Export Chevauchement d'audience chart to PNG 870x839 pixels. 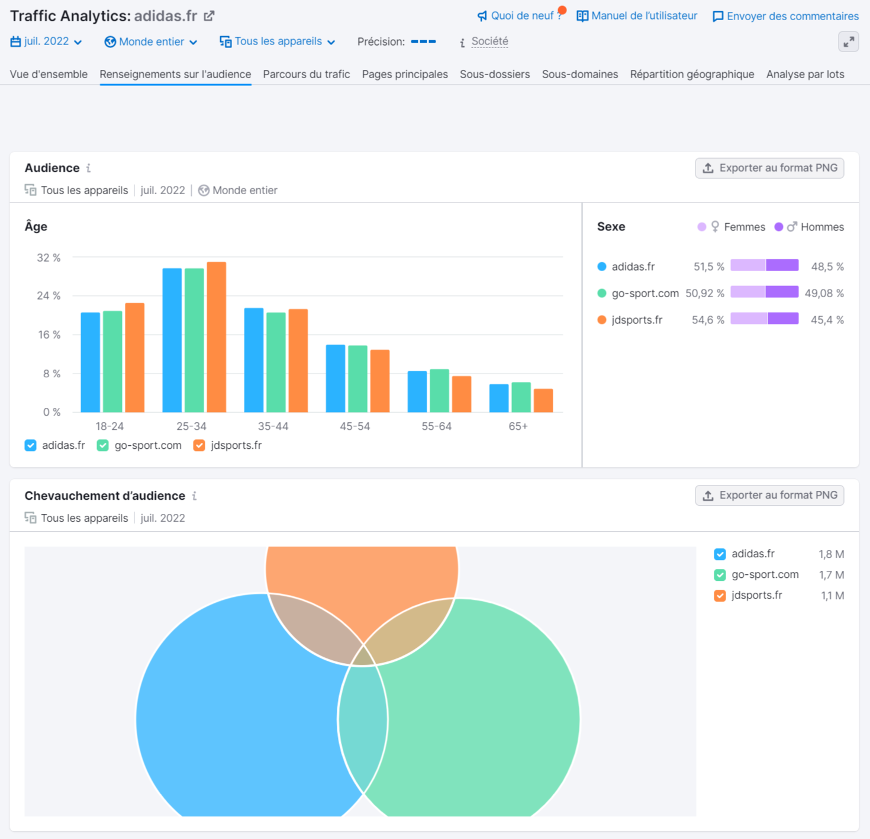769,496
